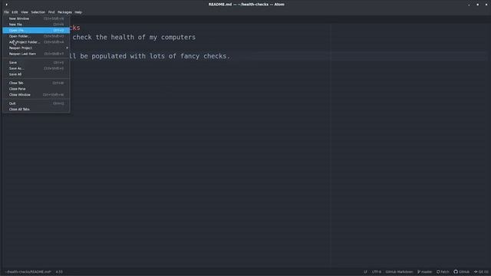Click the word 'computers' in editor text

178,38
